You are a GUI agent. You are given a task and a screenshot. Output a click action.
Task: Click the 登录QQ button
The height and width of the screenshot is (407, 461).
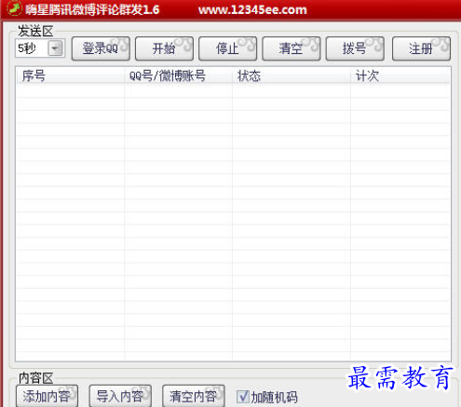pyautogui.click(x=101, y=48)
